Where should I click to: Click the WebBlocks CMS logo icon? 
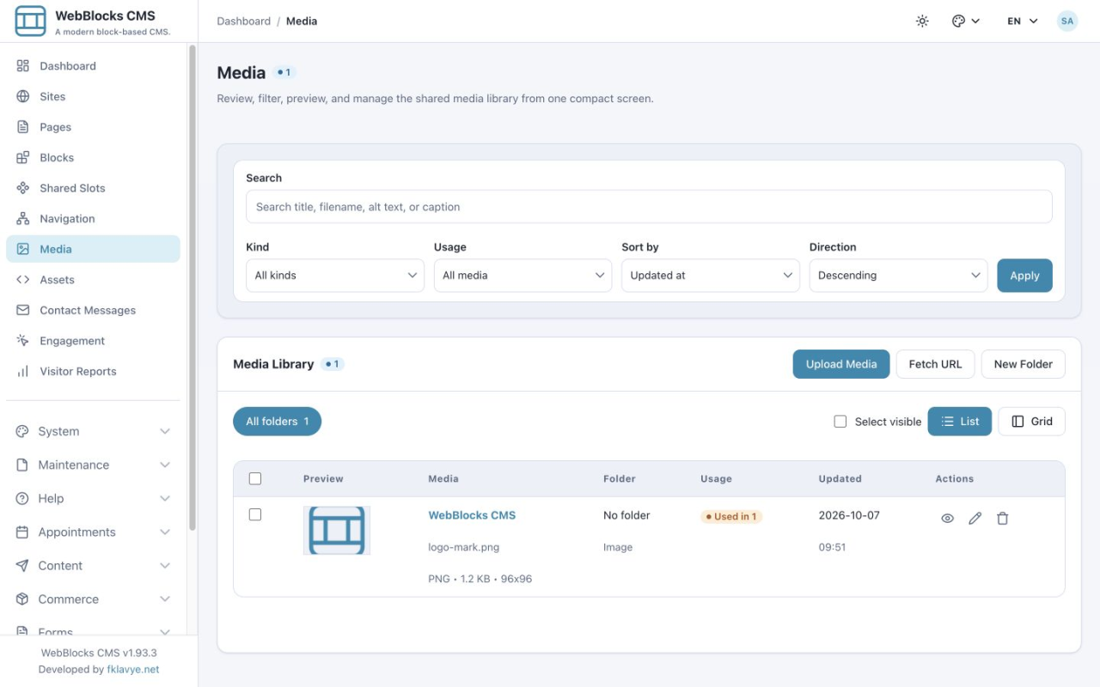31,21
